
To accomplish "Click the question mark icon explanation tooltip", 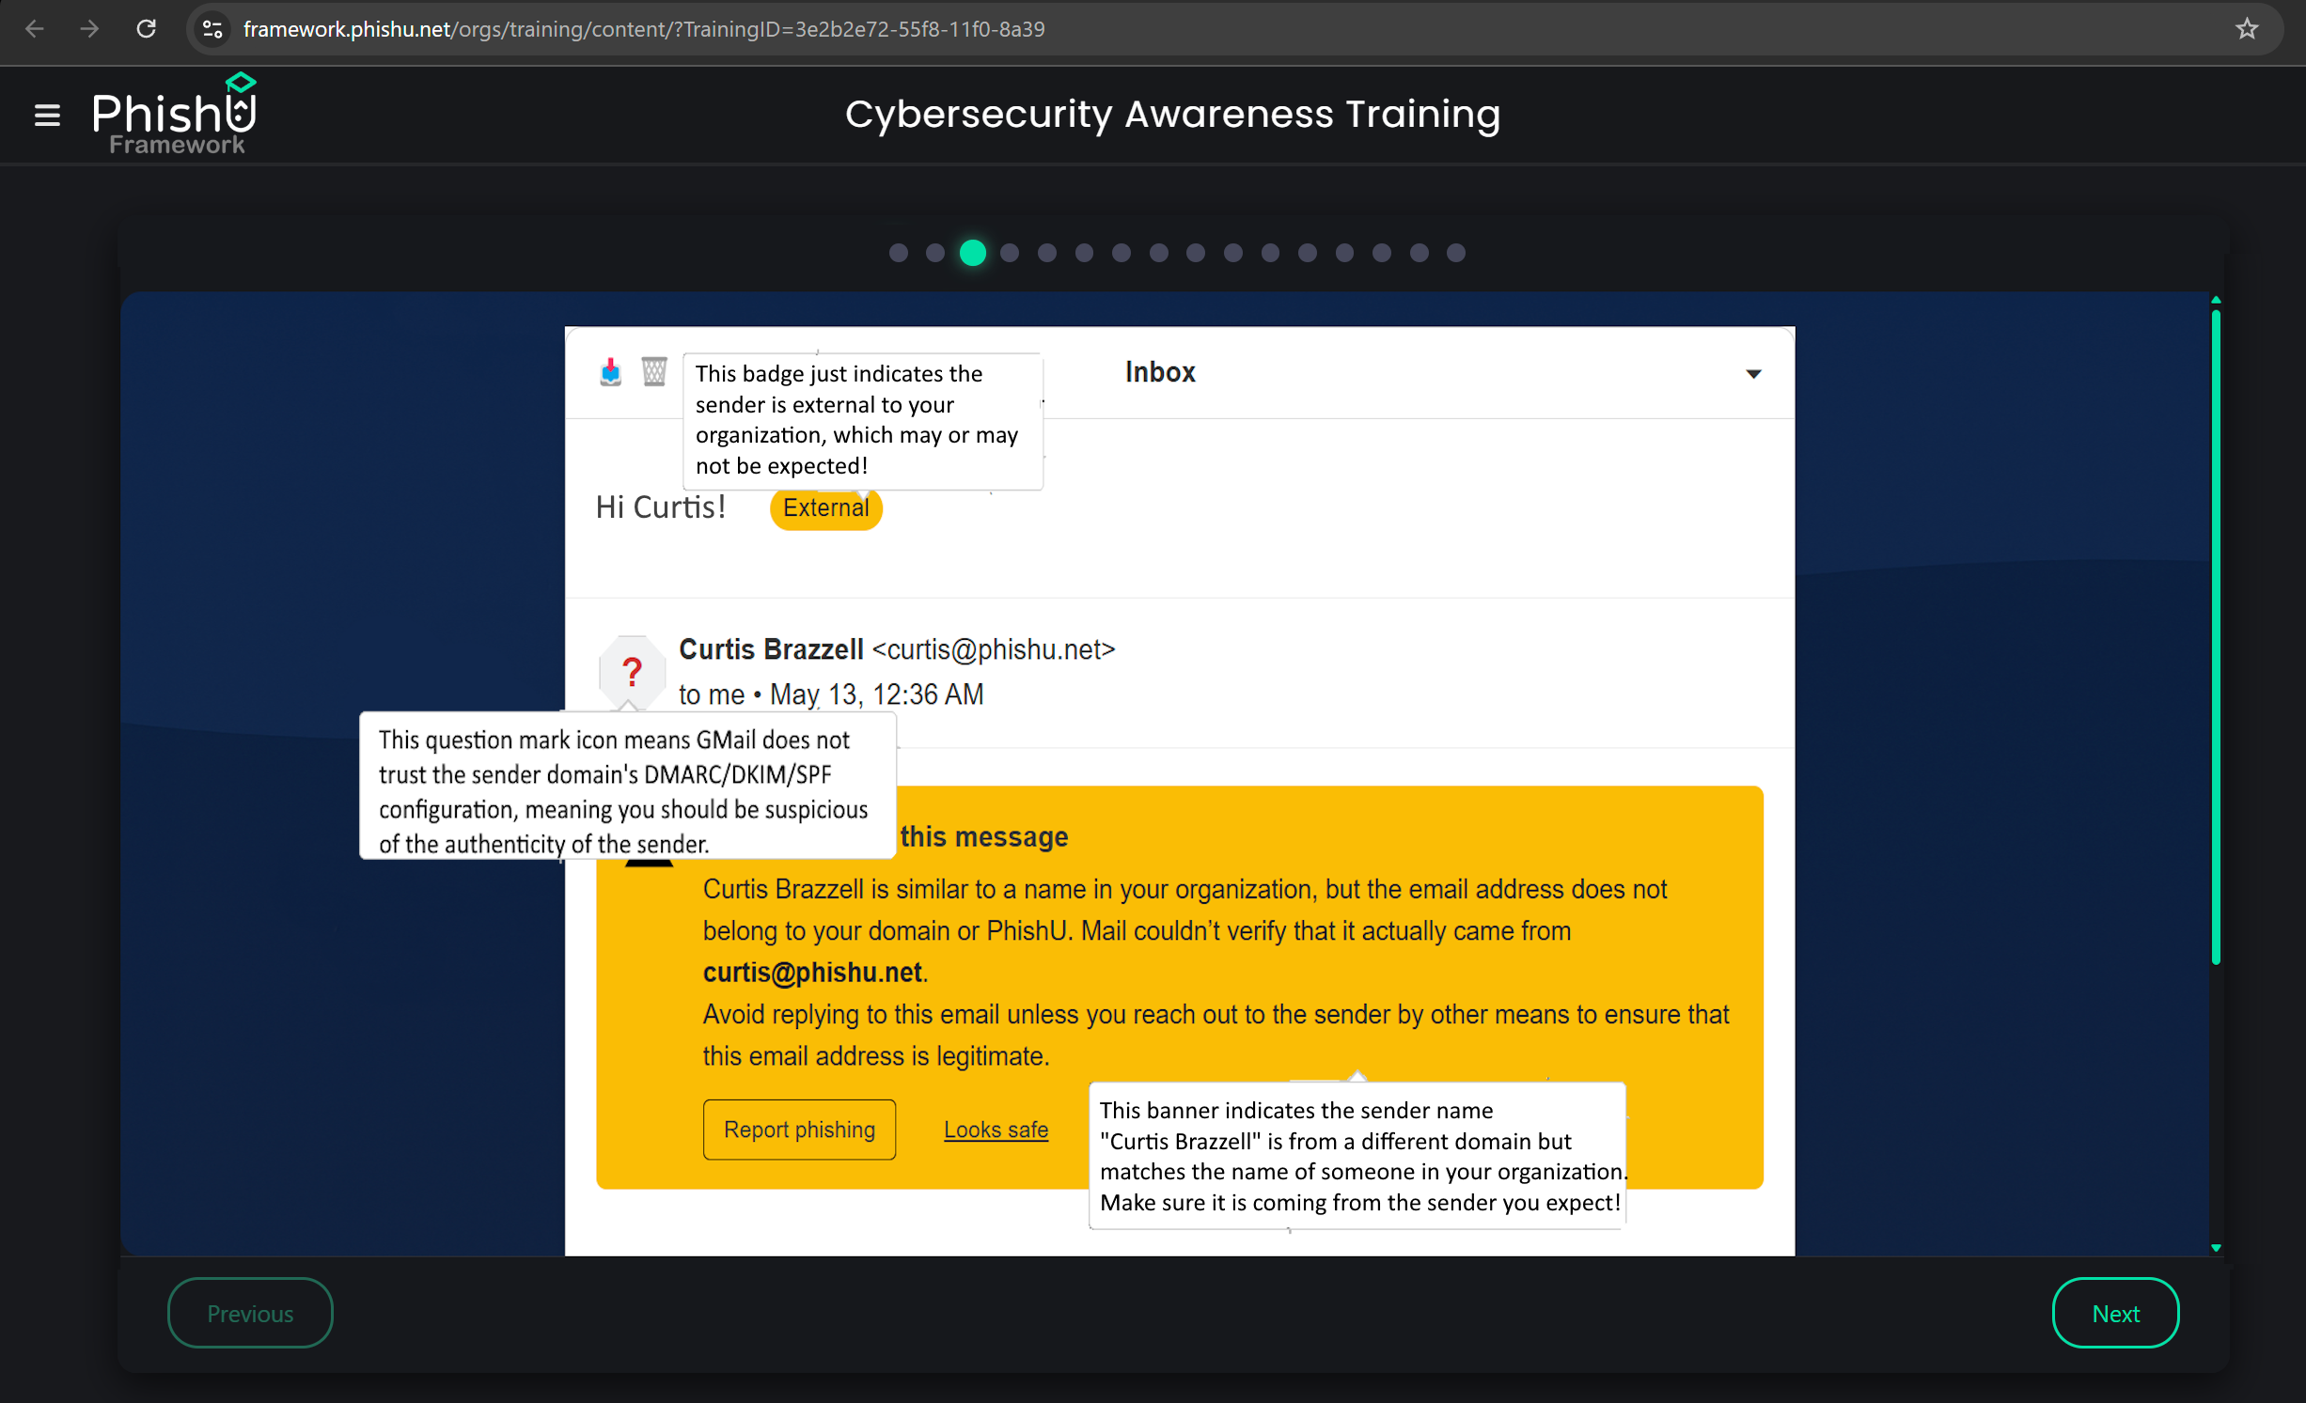I will click(627, 786).
